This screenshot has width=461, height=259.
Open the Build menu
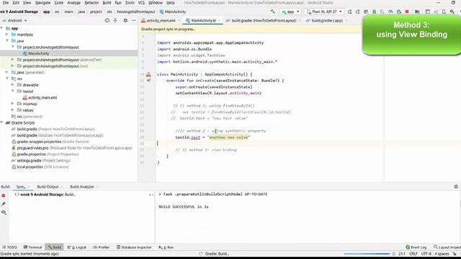pos(107,3)
